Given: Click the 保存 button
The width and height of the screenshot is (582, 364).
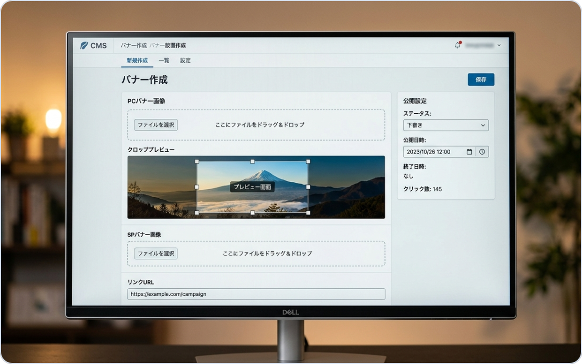Looking at the screenshot, I should tap(480, 80).
